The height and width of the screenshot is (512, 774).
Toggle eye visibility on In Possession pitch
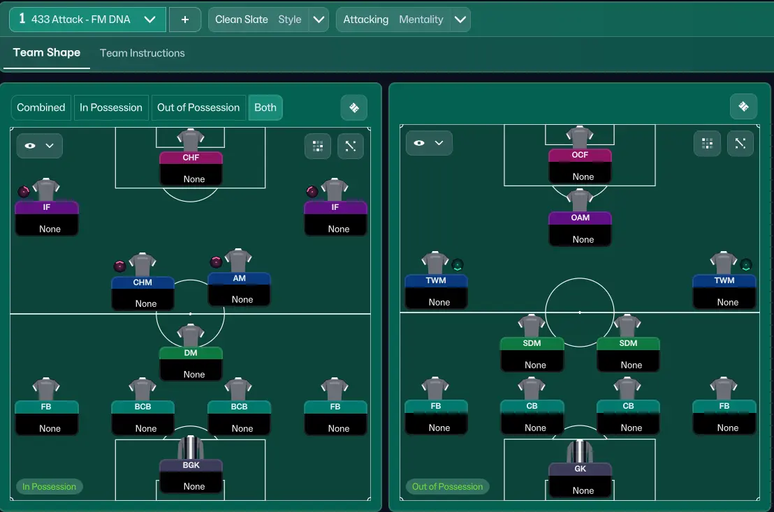(x=30, y=146)
